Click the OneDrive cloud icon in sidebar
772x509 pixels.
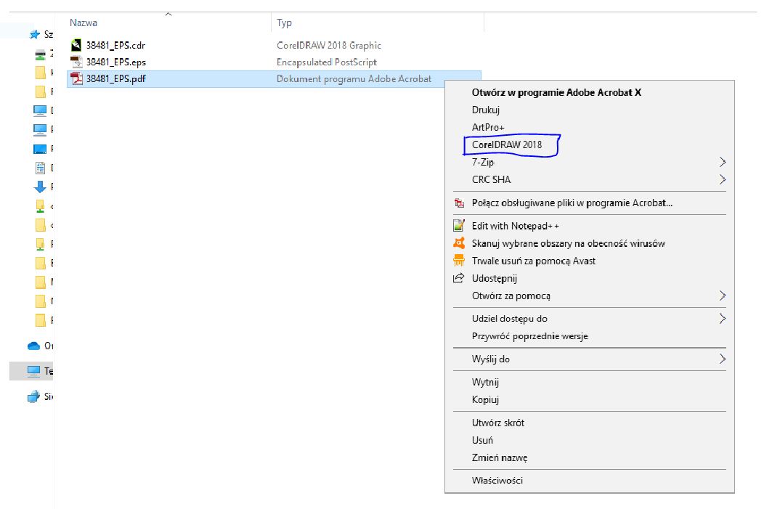(33, 346)
